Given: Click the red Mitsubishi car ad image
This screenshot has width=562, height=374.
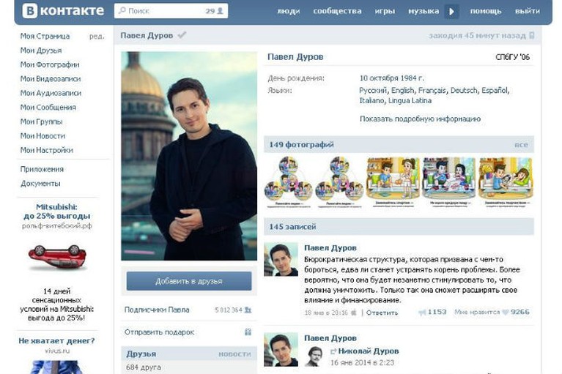Looking at the screenshot, I should pyautogui.click(x=57, y=255).
